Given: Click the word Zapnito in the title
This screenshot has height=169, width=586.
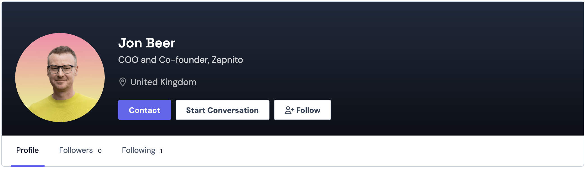Looking at the screenshot, I should 227,60.
